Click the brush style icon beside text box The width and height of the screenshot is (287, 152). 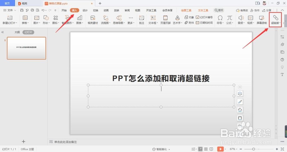tap(240, 102)
